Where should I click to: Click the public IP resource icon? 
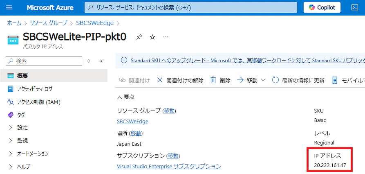(13, 40)
